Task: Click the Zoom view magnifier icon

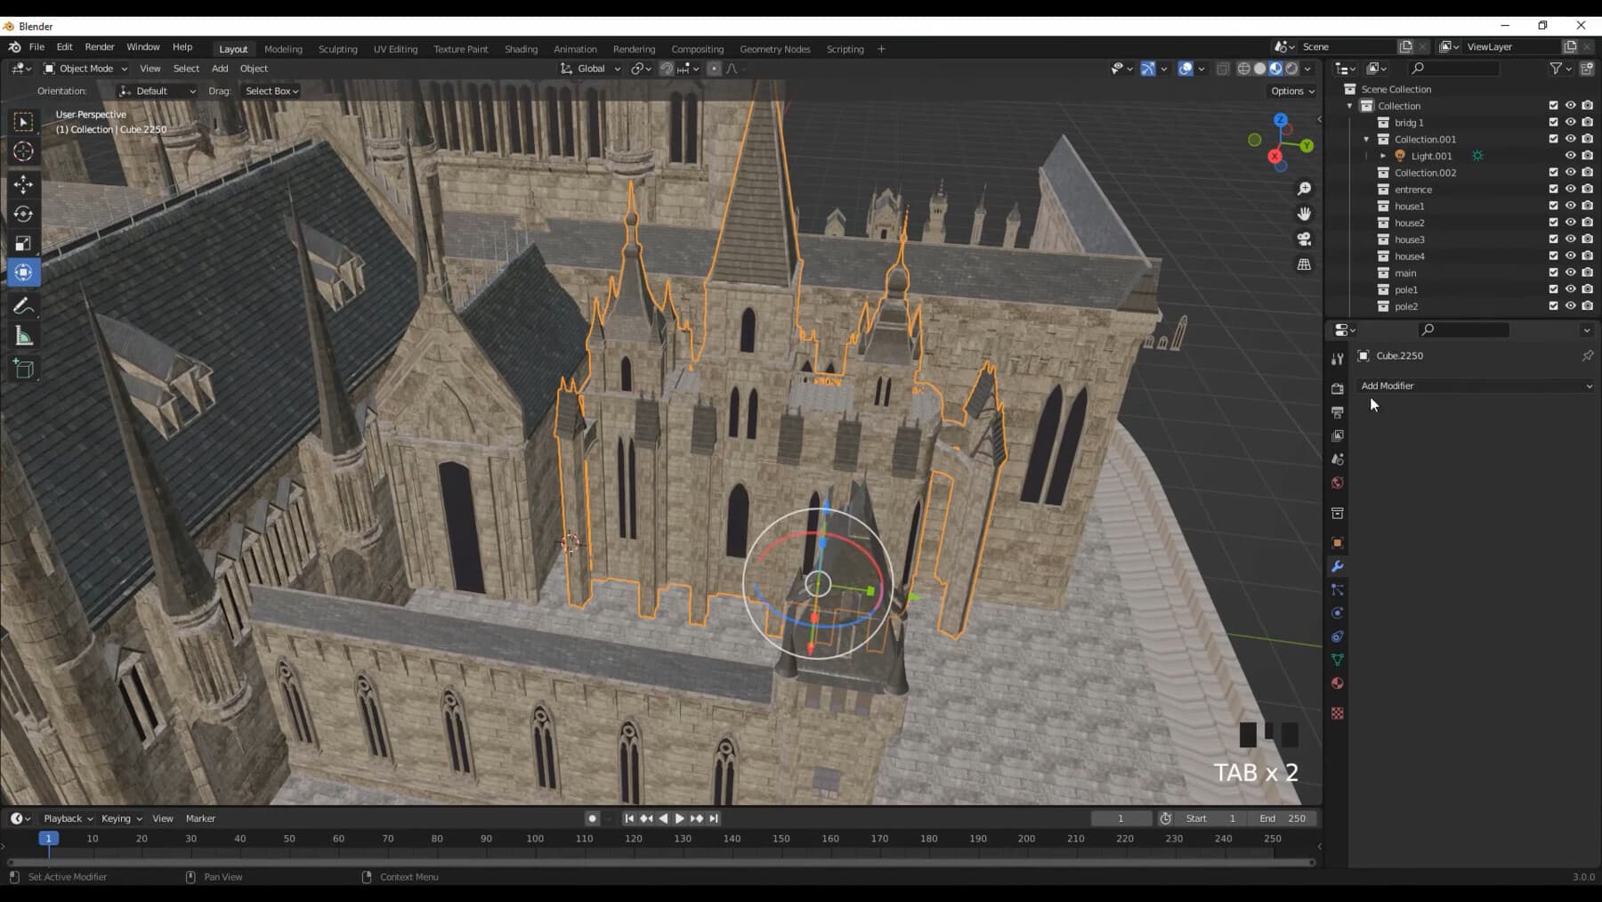Action: [1304, 189]
